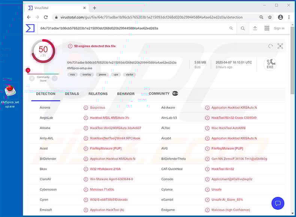Image resolution: width=296 pixels, height=217 pixels.
Task: Click the peexe tag
Action: coord(102,75)
